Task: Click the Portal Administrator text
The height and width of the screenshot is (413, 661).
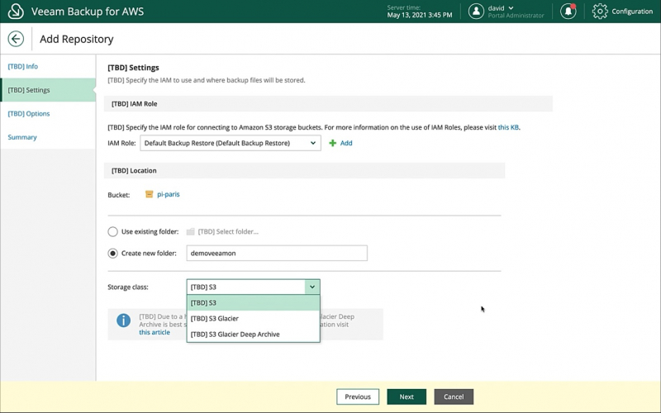Action: 516,16
